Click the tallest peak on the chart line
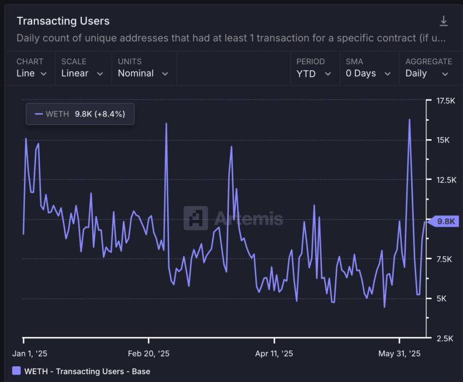 [410, 119]
